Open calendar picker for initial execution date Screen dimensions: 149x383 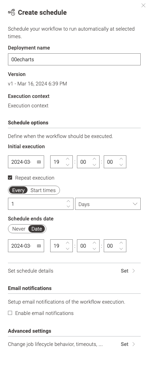tap(39, 162)
